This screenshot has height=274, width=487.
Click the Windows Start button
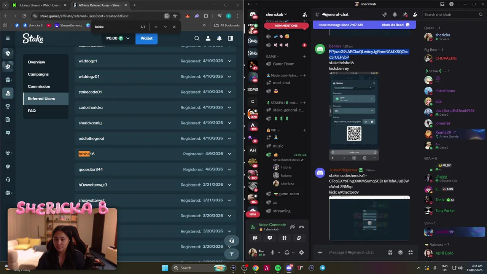(x=165, y=268)
